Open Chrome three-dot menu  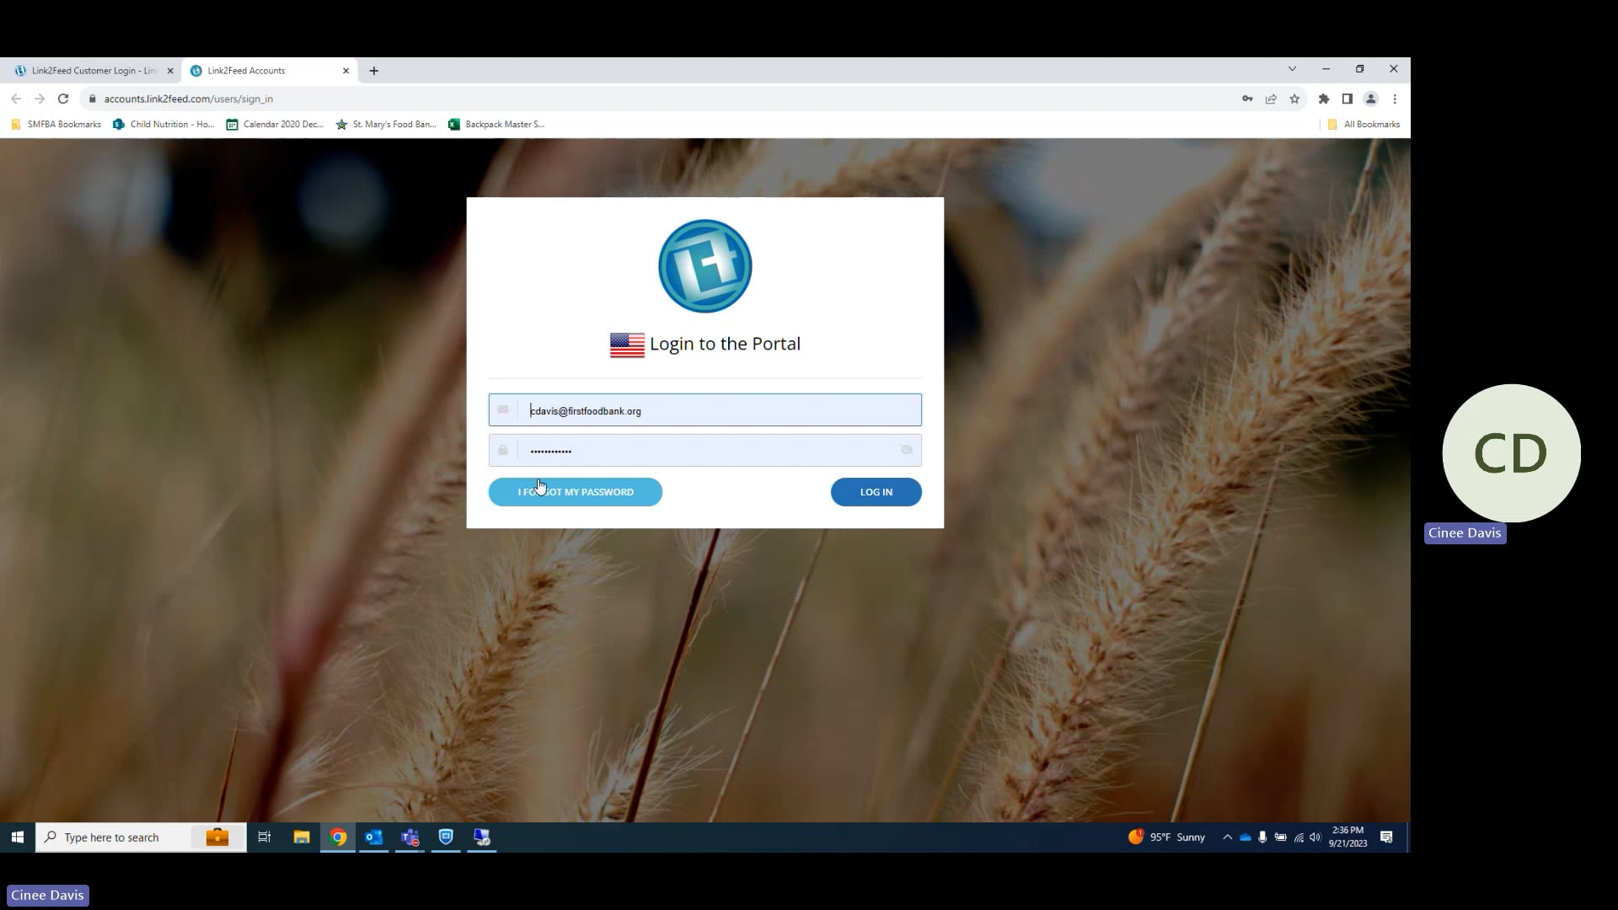1395,99
